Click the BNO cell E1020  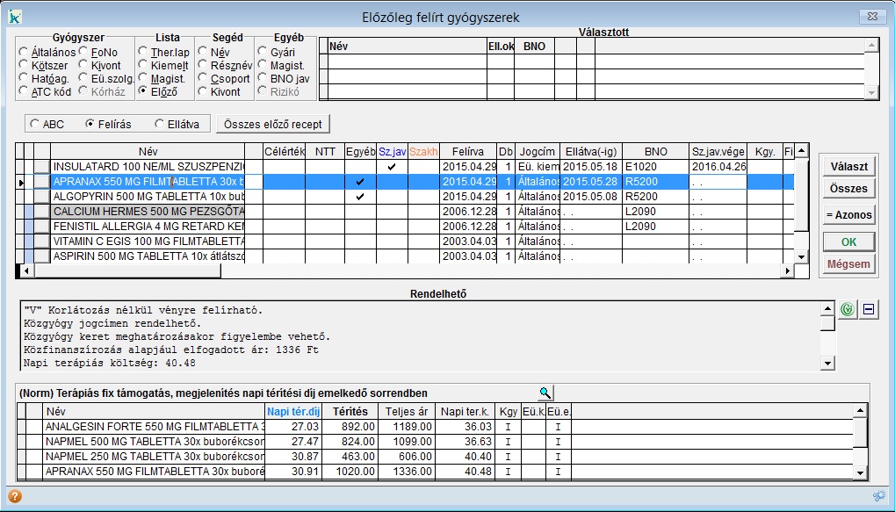[656, 167]
